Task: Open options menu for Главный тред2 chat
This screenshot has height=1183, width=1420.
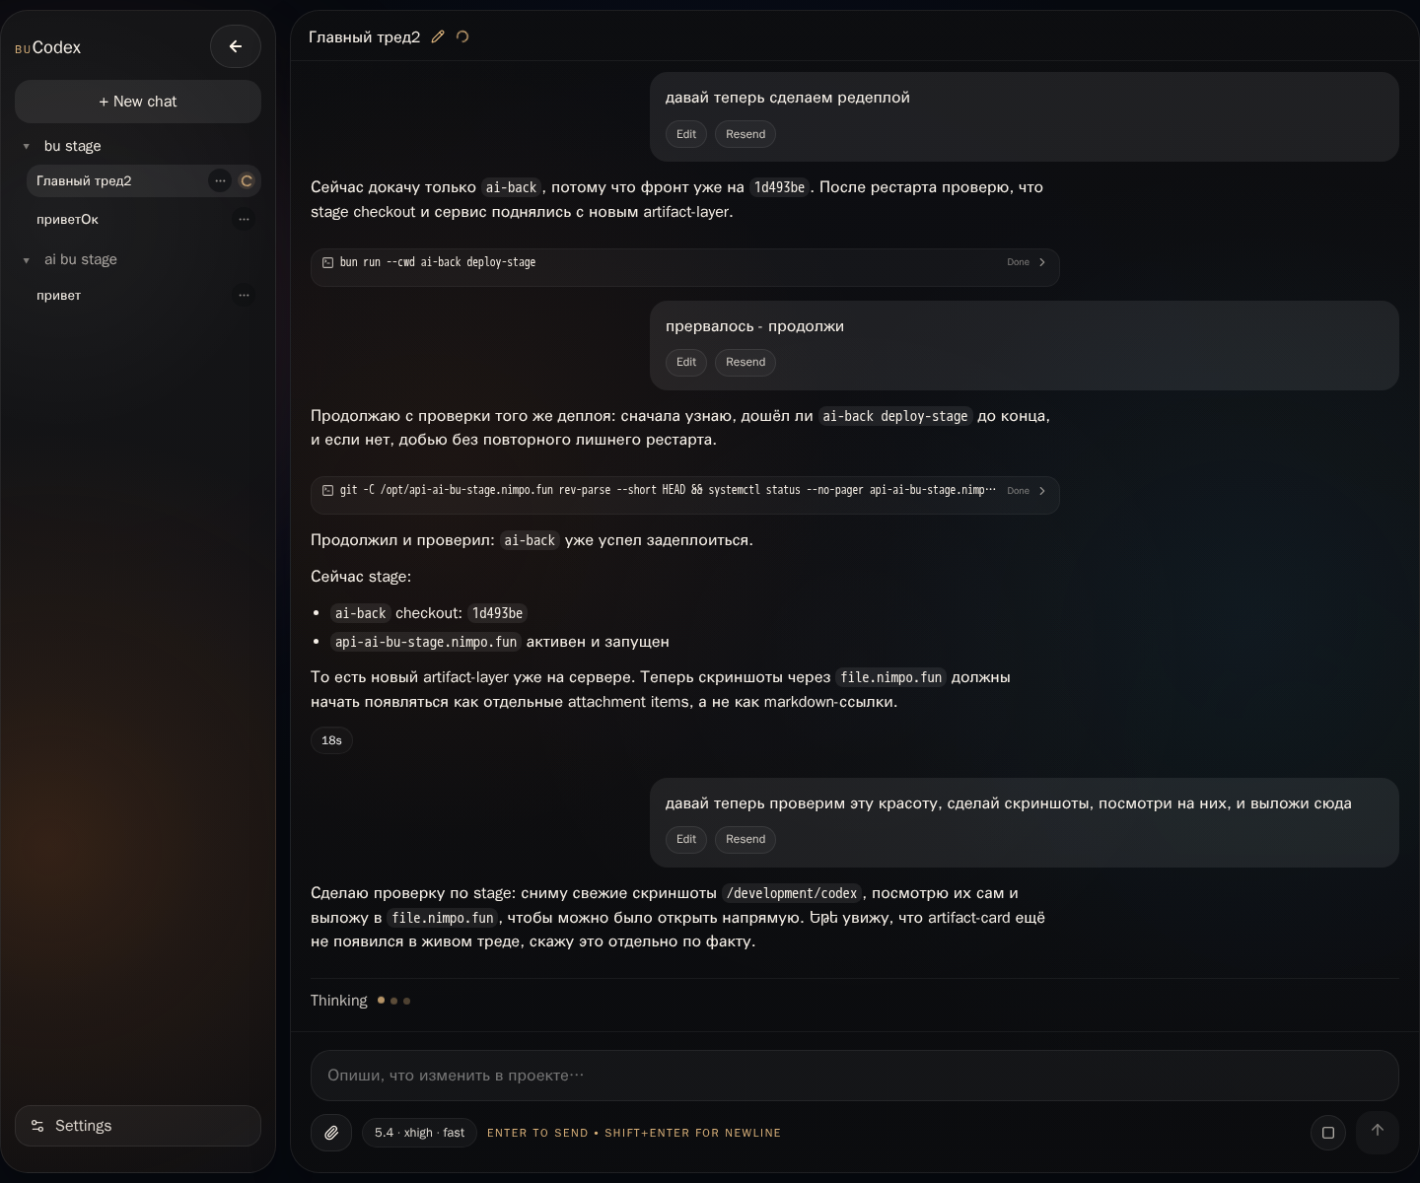Action: (x=220, y=181)
